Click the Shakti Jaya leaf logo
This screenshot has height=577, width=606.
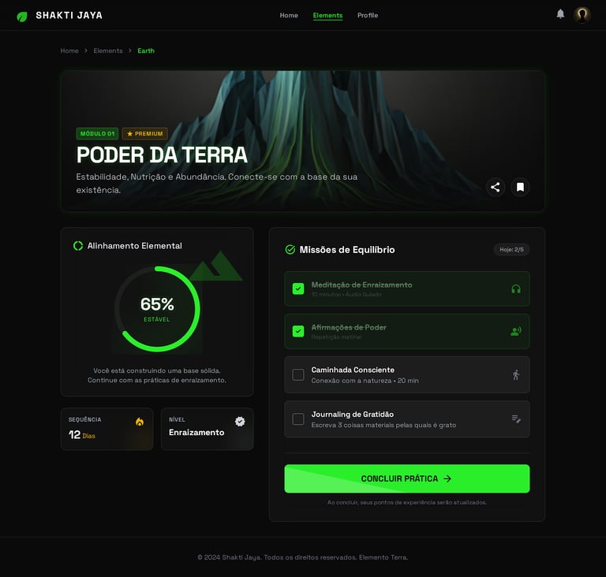22,17
